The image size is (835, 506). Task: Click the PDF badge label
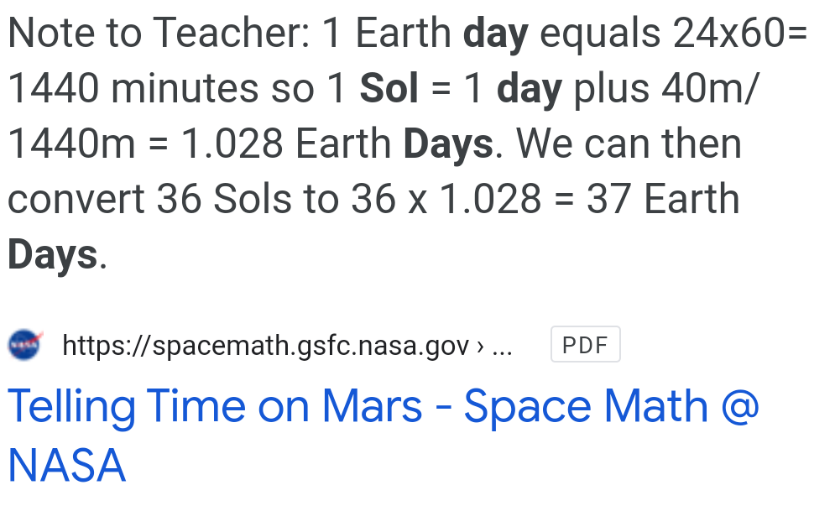point(585,345)
